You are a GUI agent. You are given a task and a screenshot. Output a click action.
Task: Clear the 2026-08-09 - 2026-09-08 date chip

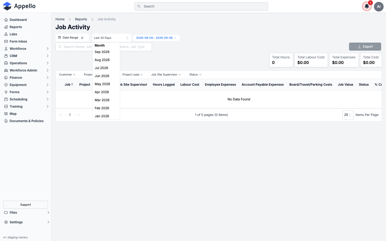pyautogui.click(x=176, y=38)
